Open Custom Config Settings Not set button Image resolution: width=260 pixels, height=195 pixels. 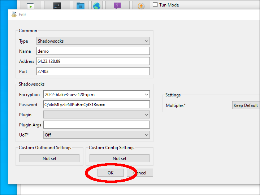click(x=120, y=159)
